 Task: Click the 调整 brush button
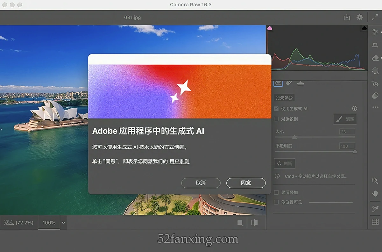point(345,119)
